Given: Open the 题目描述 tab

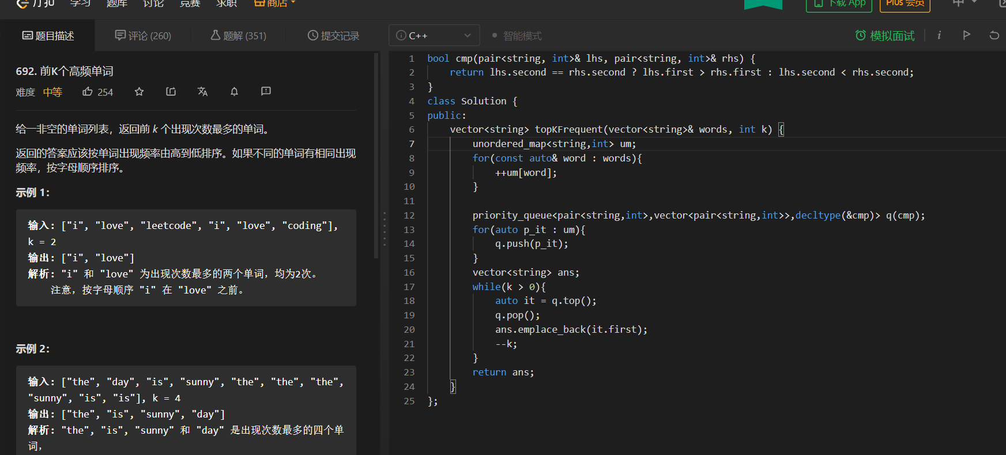Looking at the screenshot, I should tap(48, 36).
